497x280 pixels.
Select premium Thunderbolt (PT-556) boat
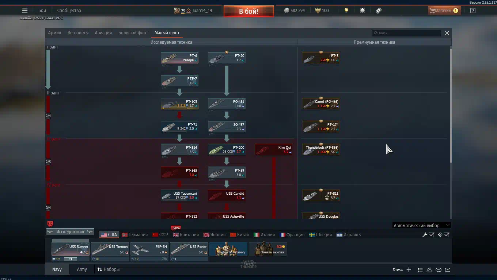coord(321,149)
